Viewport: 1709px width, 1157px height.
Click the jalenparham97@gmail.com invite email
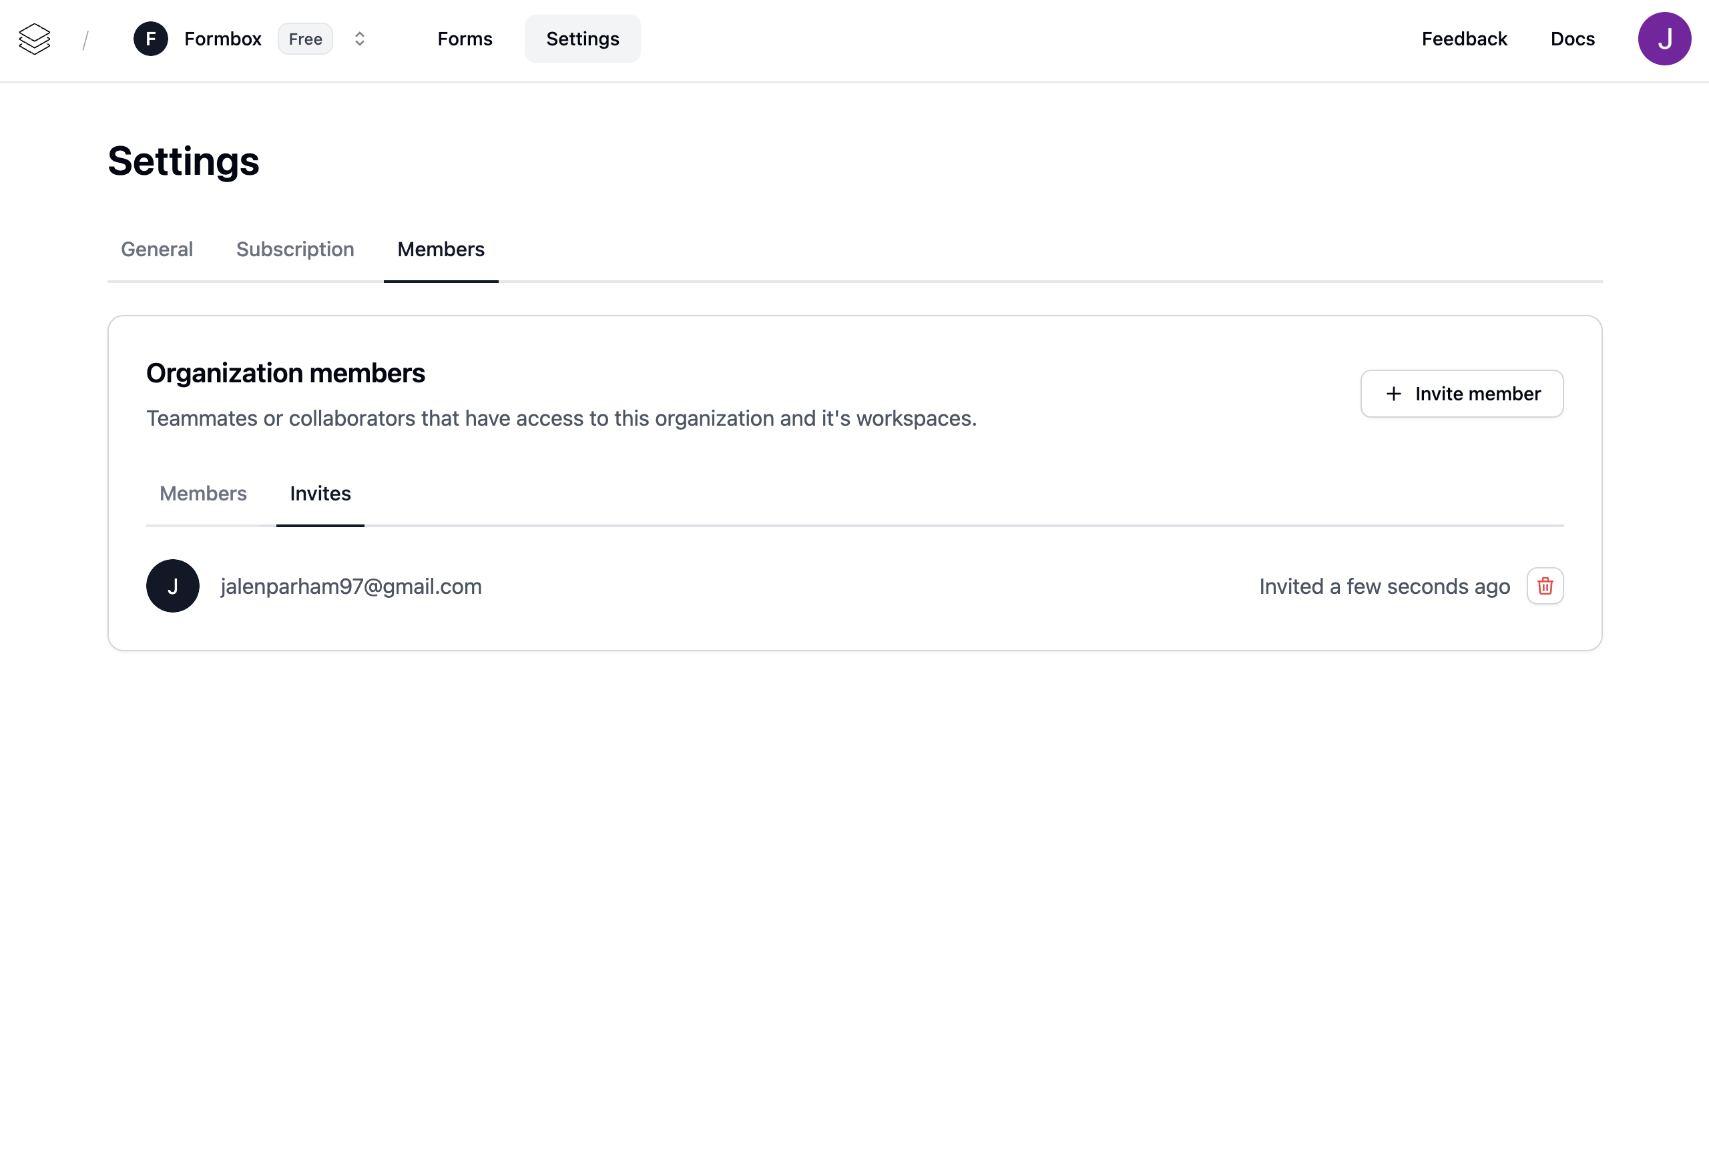click(x=350, y=587)
